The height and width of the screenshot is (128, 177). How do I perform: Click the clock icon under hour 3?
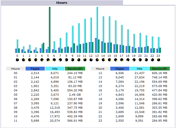(36, 60)
